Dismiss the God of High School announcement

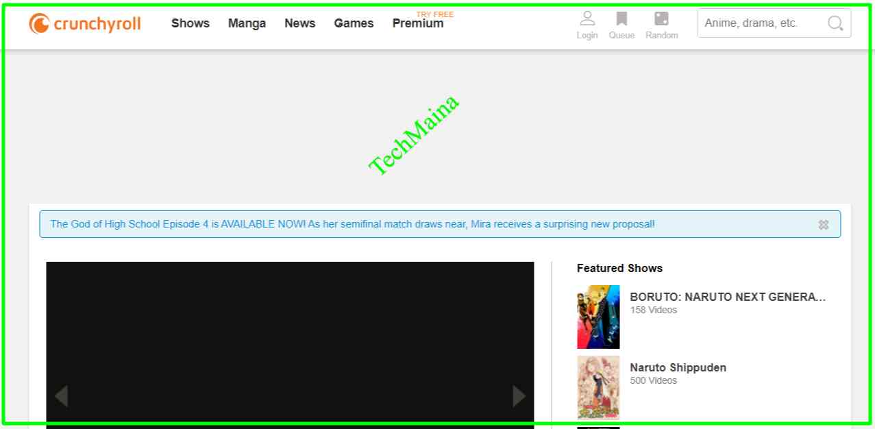coord(823,225)
